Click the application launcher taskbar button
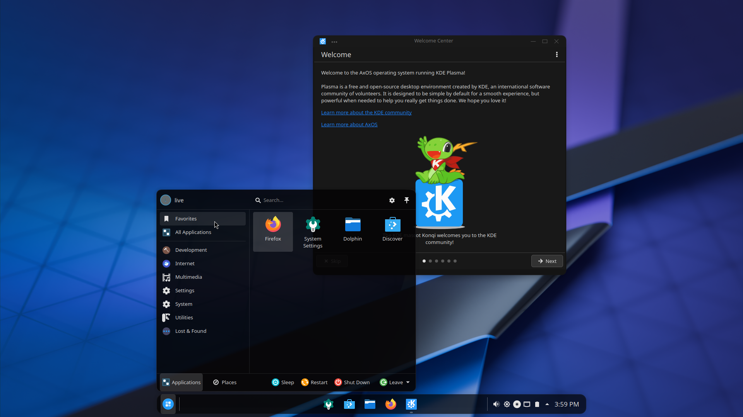The image size is (743, 417). click(x=168, y=404)
